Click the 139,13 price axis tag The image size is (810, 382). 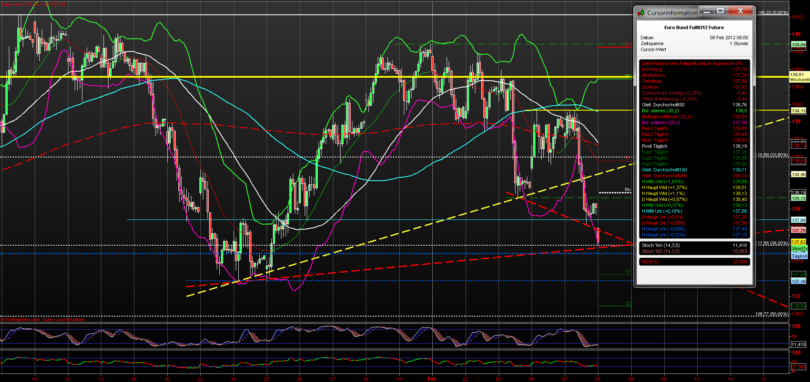pos(798,111)
